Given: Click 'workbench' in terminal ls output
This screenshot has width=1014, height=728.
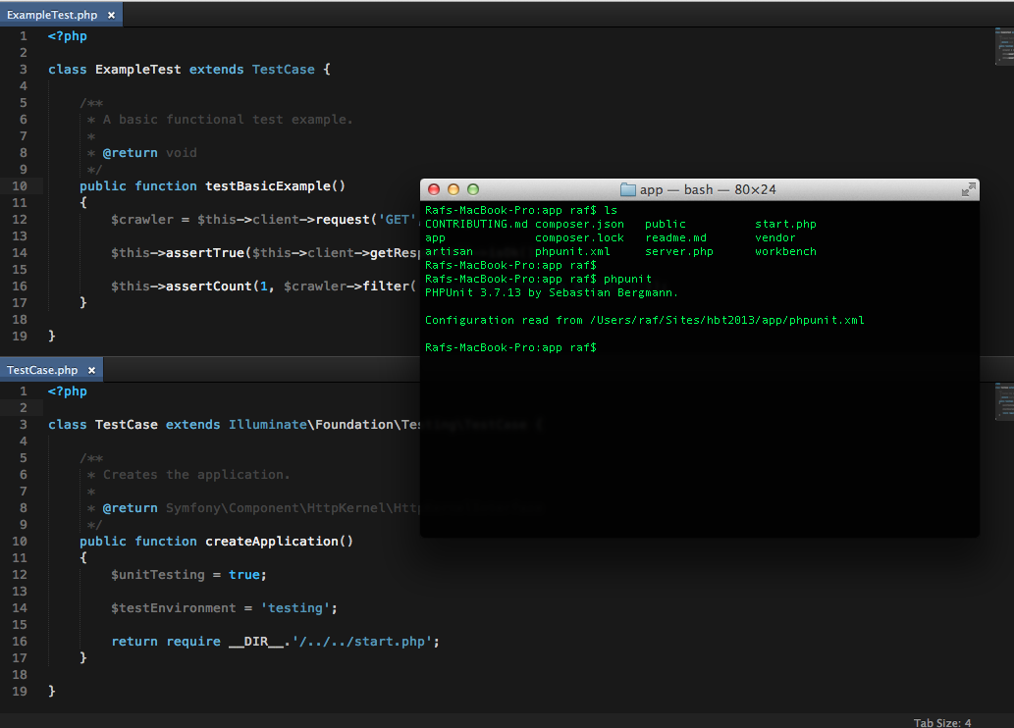Looking at the screenshot, I should tap(785, 251).
